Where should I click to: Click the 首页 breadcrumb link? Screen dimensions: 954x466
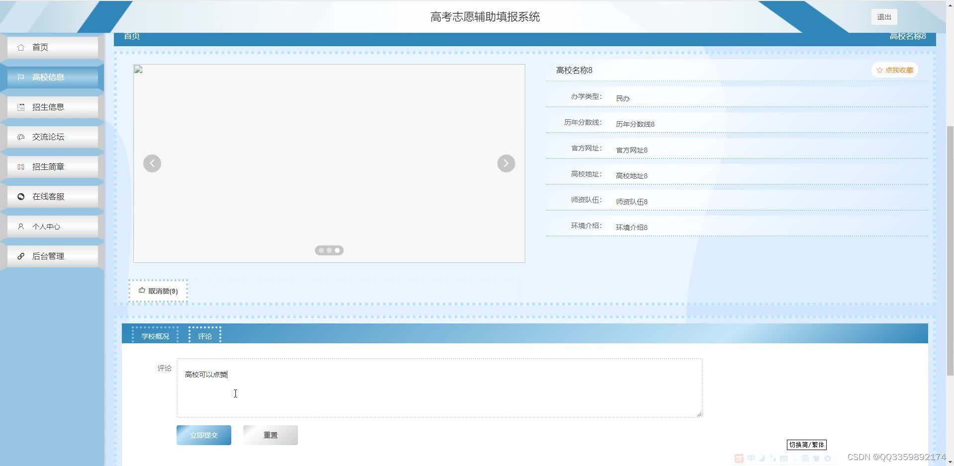(132, 36)
